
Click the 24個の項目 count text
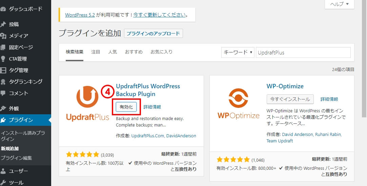pyautogui.click(x=343, y=69)
